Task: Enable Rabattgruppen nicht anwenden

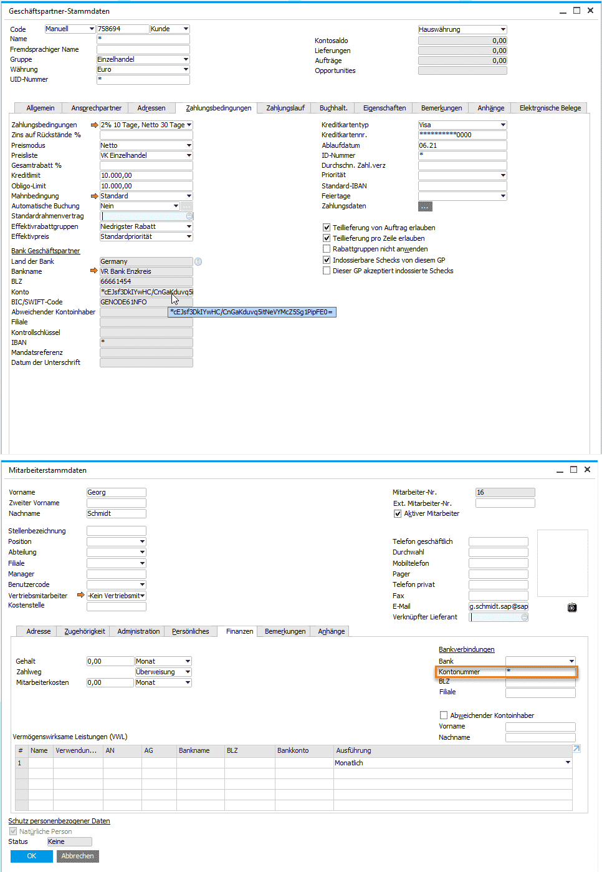Action: [x=326, y=249]
